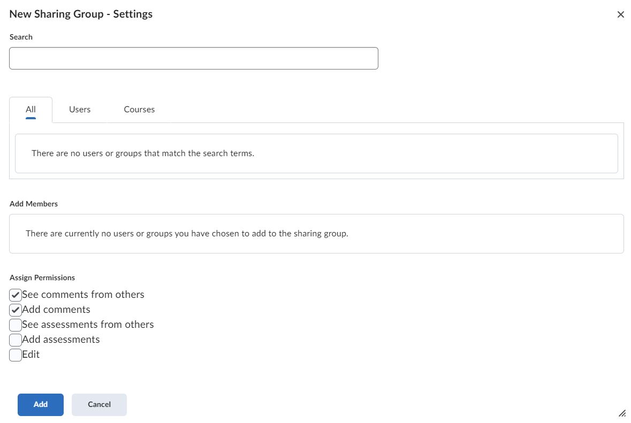Click the Cancel button
This screenshot has height=423, width=631.
click(x=99, y=405)
